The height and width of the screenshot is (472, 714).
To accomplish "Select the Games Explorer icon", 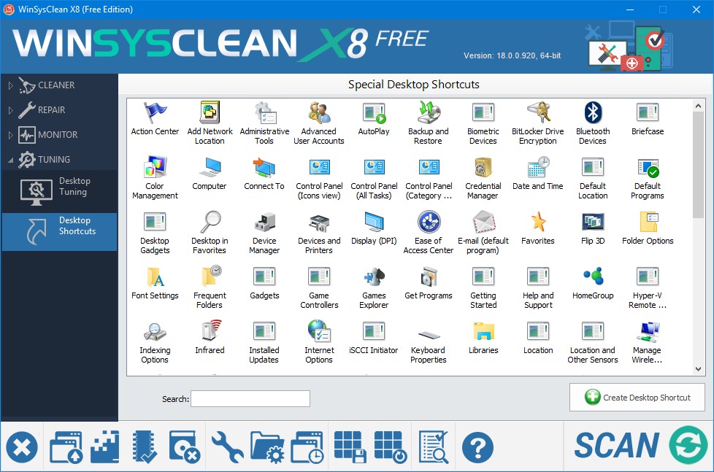I will (374, 276).
